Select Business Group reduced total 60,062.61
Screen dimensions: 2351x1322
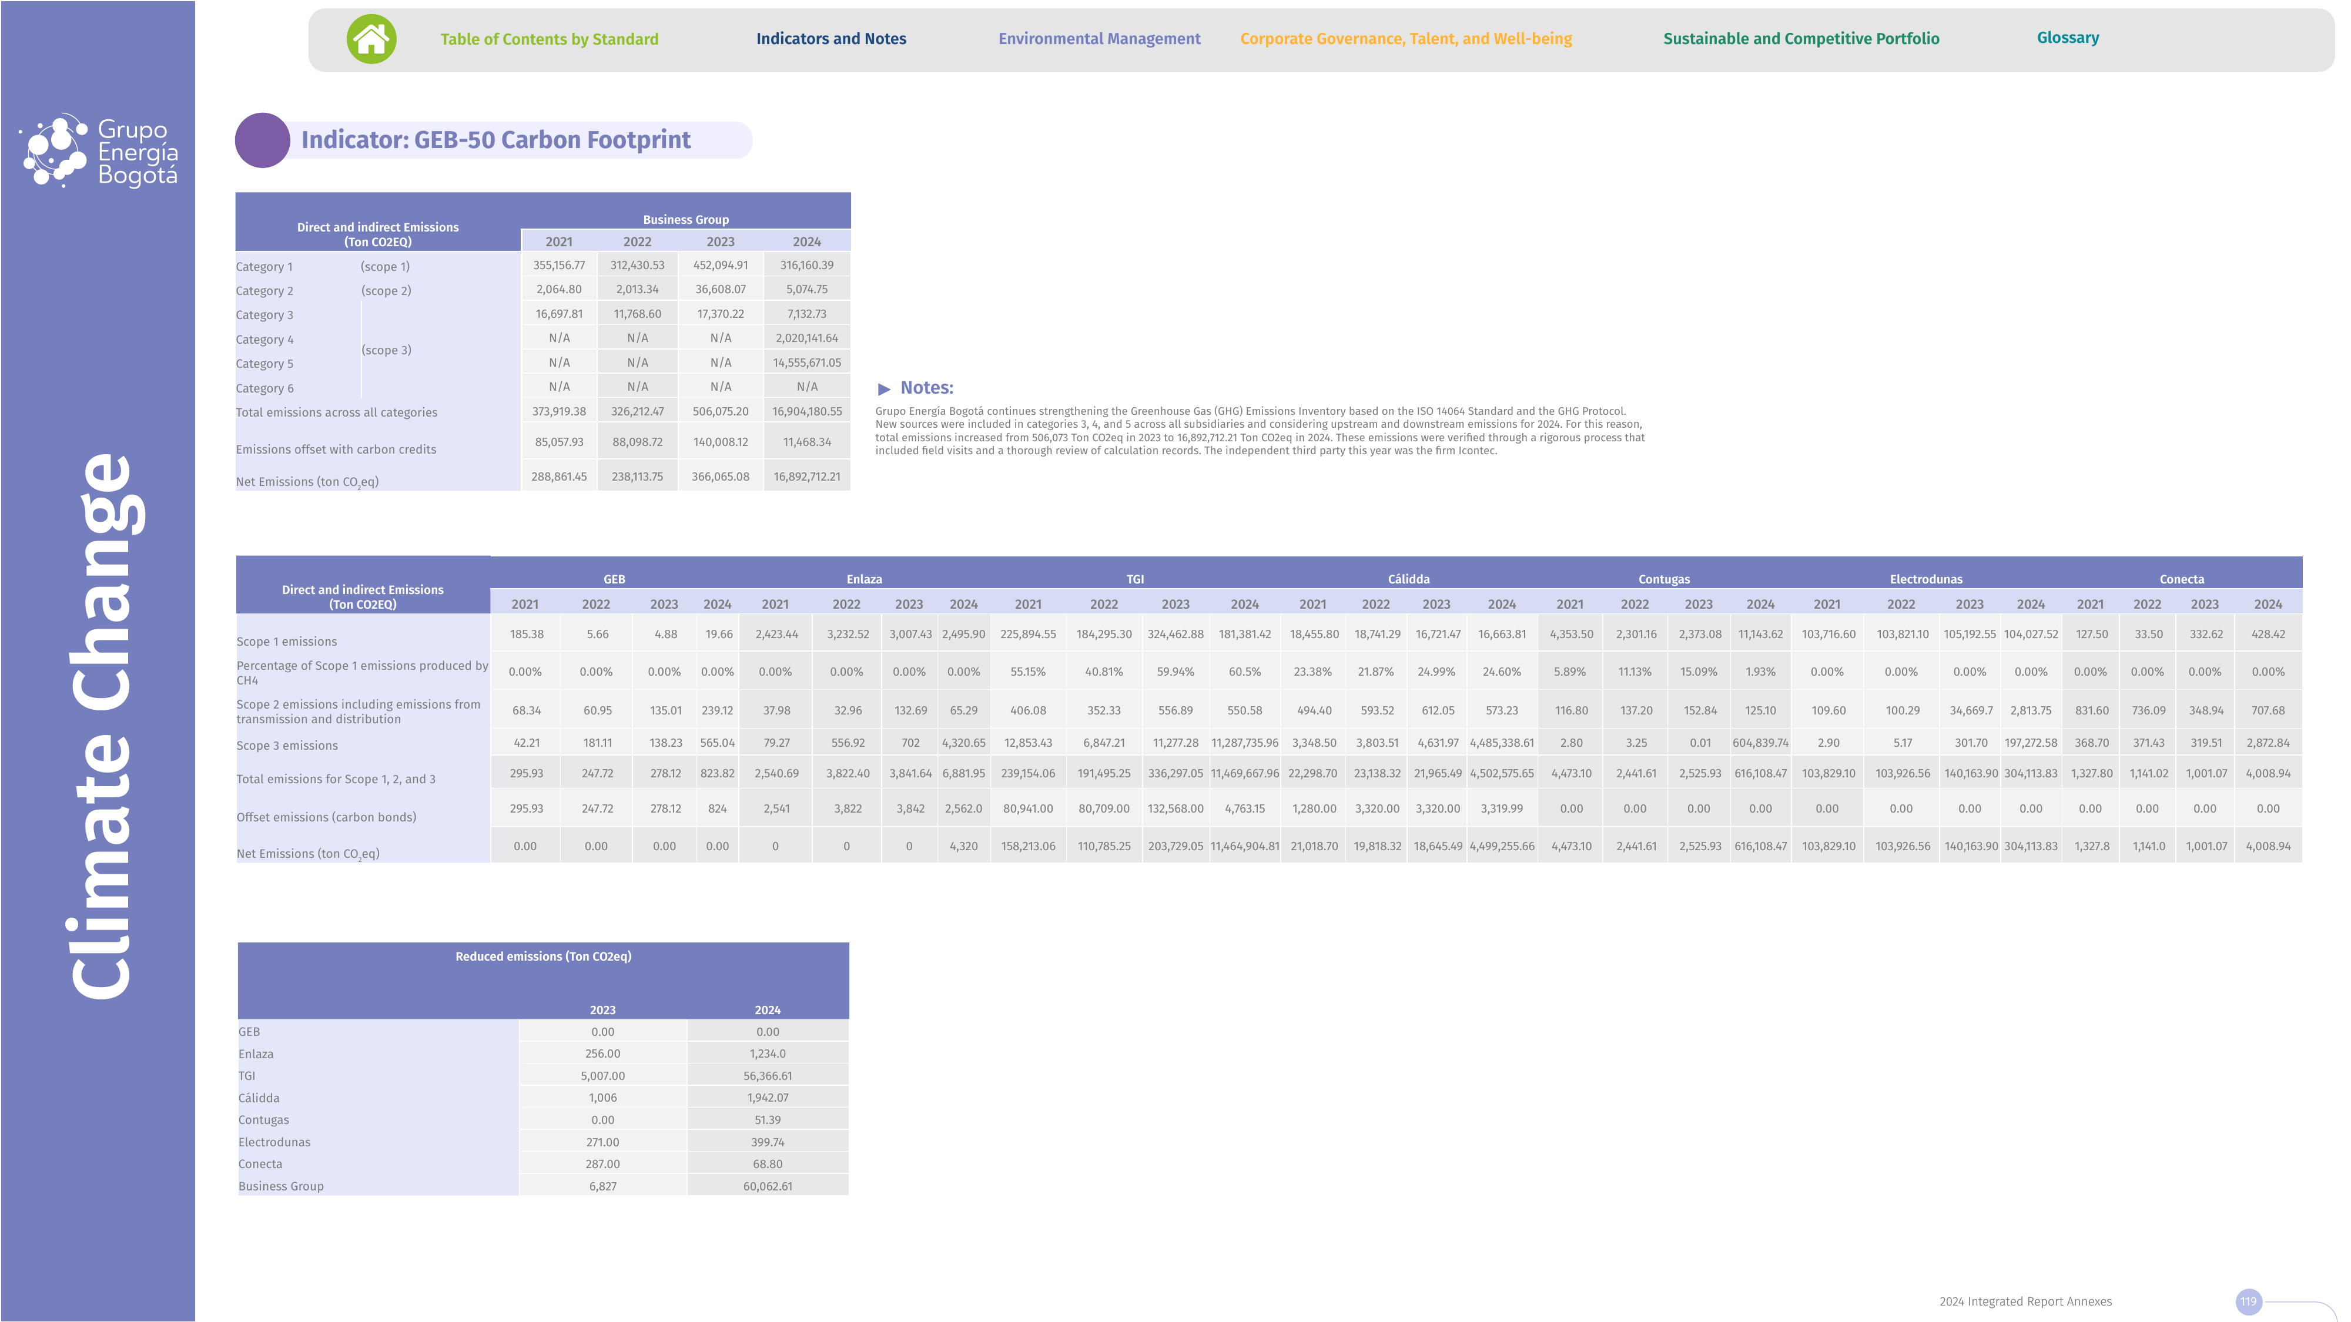coord(766,1186)
